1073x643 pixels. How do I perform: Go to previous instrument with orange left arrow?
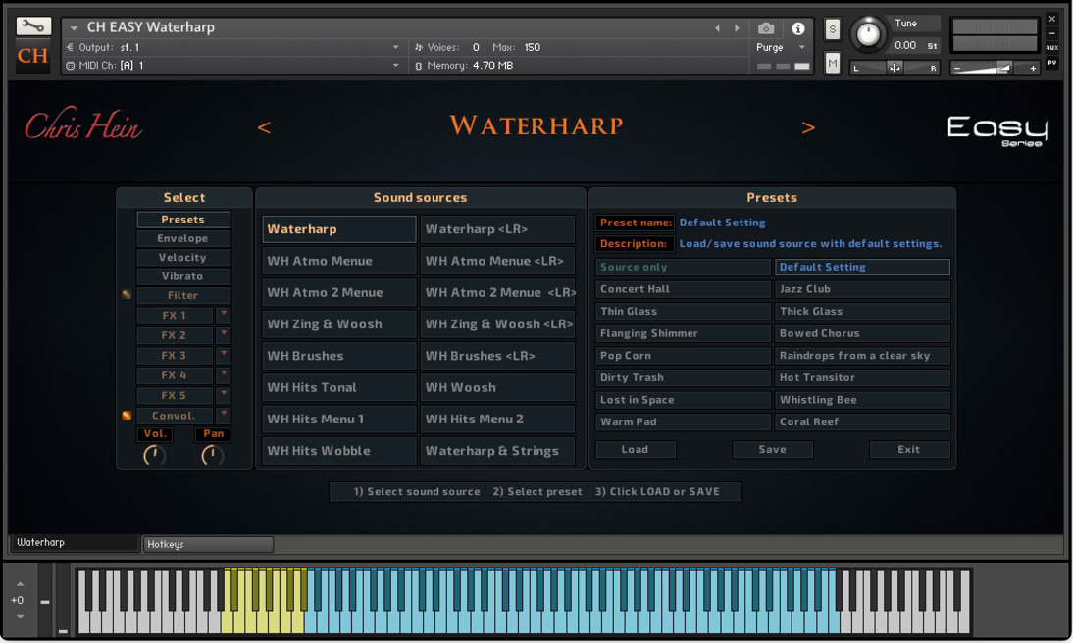[264, 127]
